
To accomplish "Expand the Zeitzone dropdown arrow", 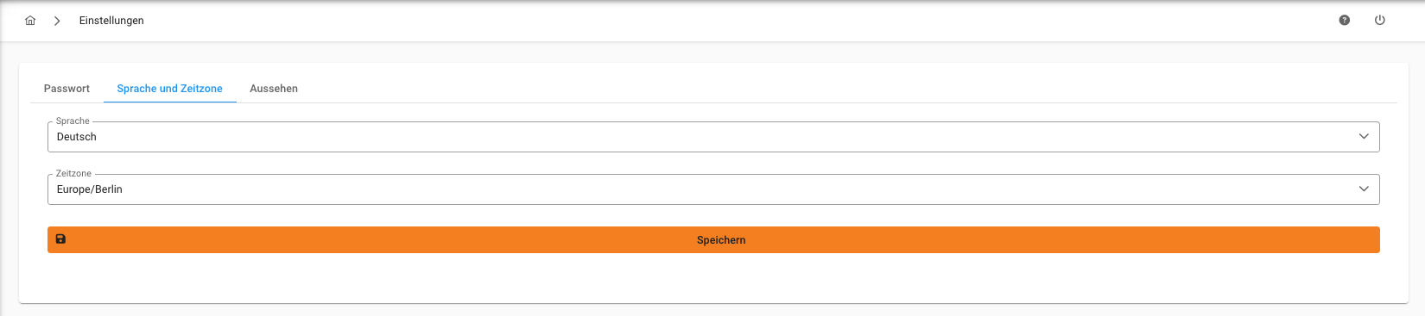I will click(1364, 189).
